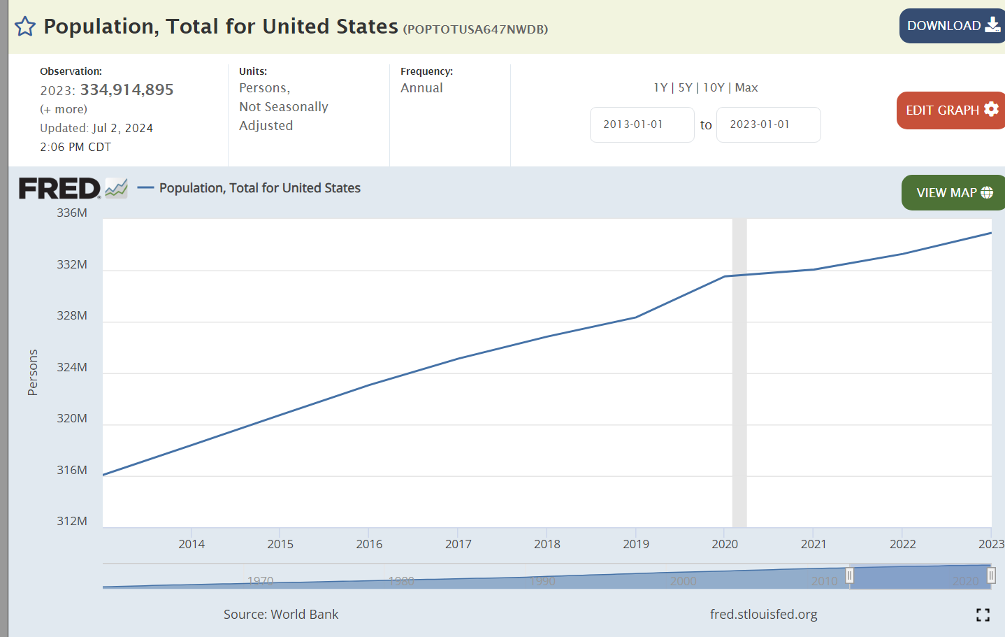Click the FRED logo

point(59,188)
